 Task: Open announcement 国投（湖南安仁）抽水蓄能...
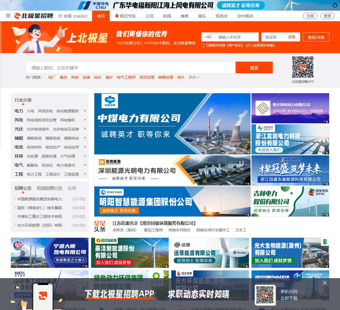point(41,208)
